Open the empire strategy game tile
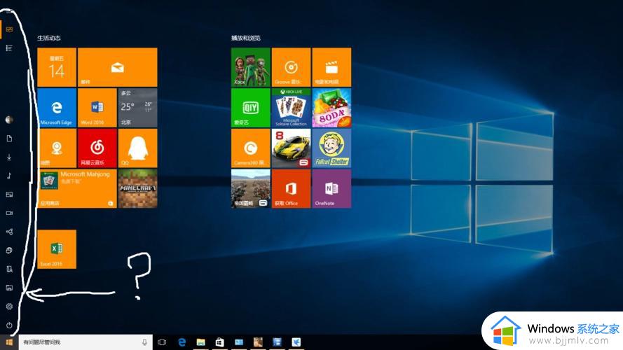This screenshot has width=623, height=350. pyautogui.click(x=251, y=189)
